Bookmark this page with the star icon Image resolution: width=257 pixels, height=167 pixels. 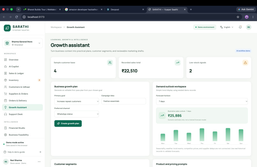point(238,17)
